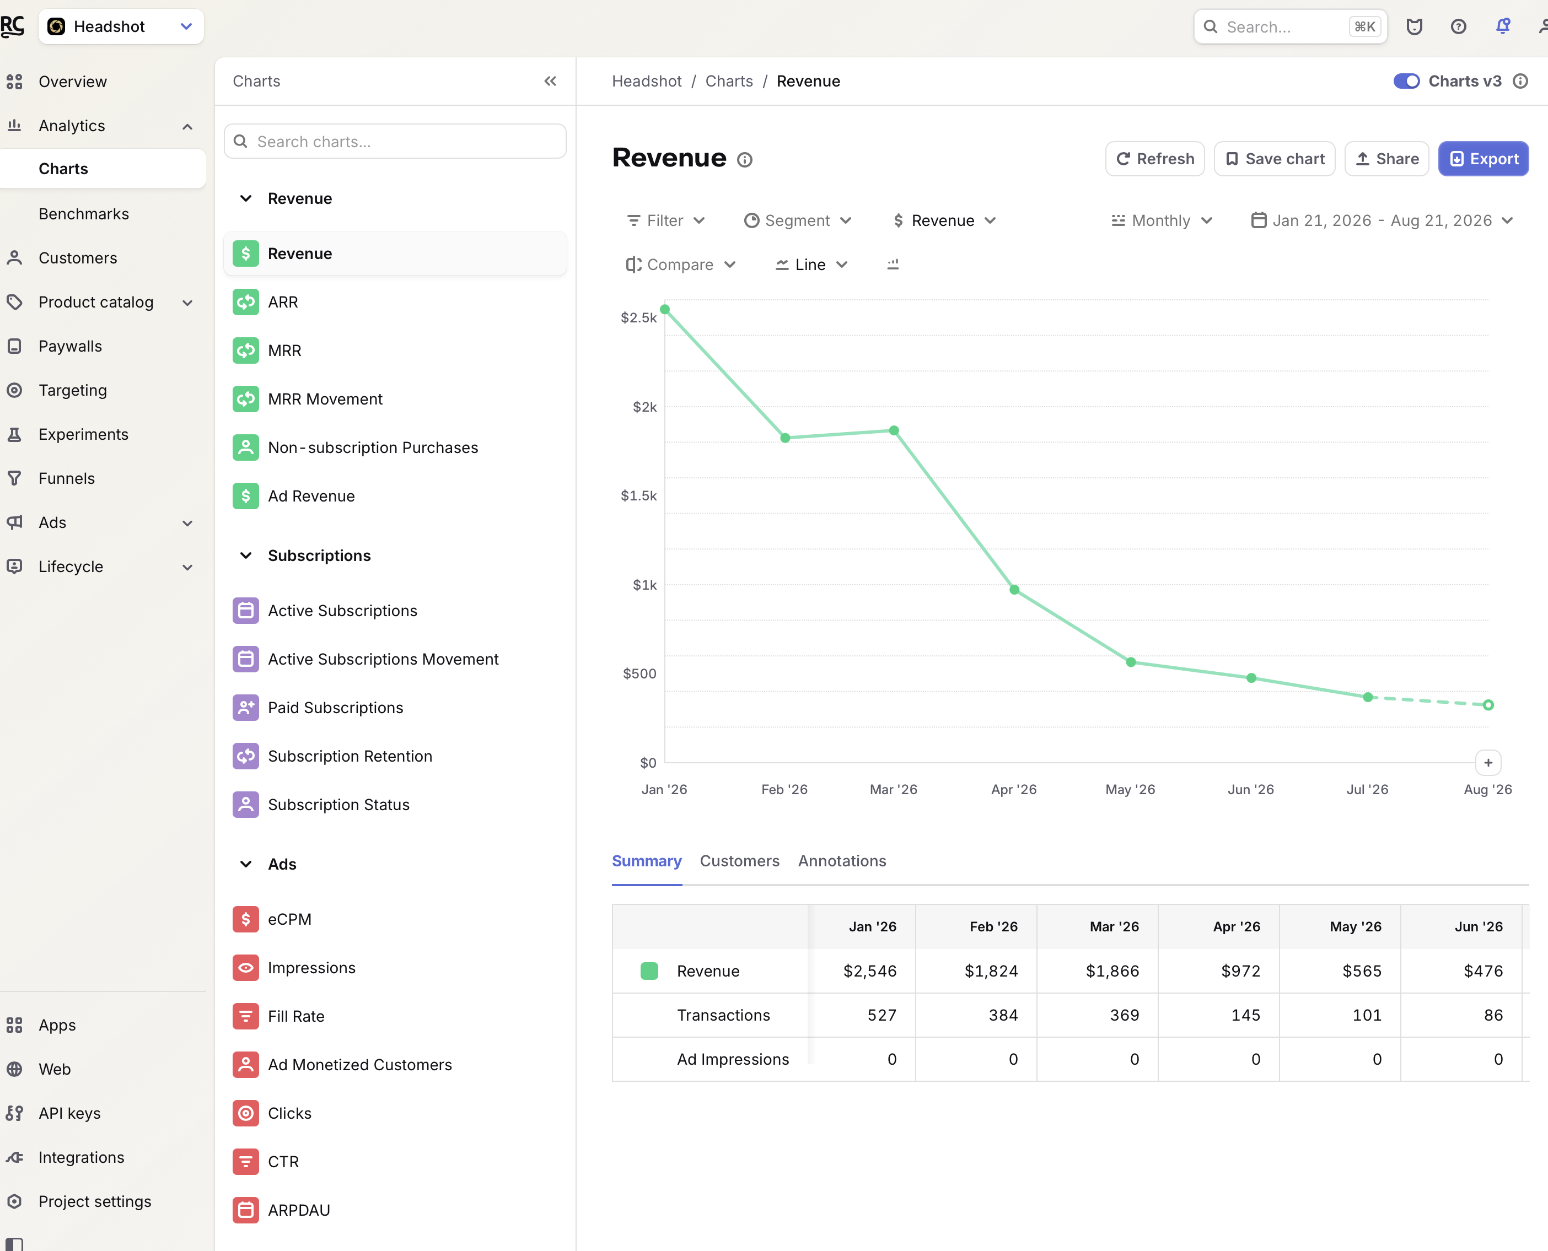Switch to the Customers tab
Screen dimensions: 1548x1251
coord(739,860)
